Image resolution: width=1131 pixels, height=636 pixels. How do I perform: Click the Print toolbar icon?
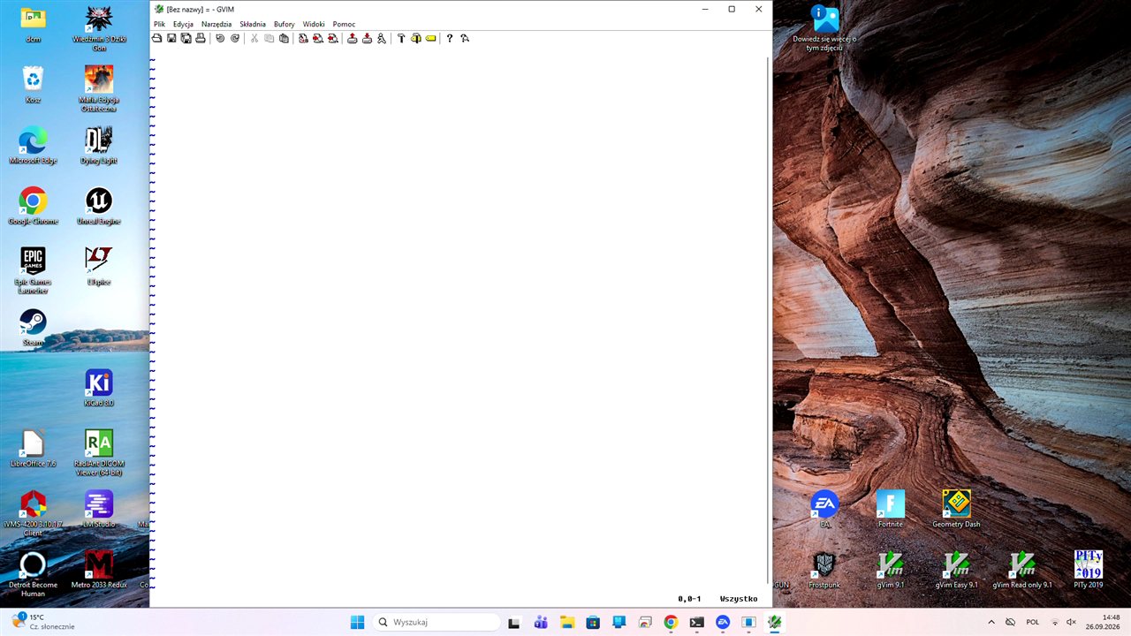click(201, 38)
